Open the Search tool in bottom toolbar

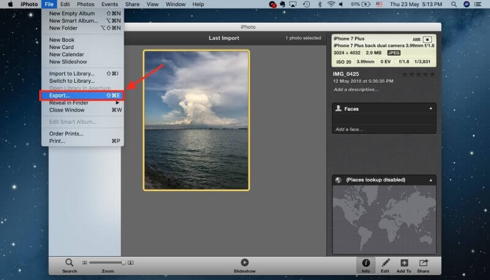69,266
